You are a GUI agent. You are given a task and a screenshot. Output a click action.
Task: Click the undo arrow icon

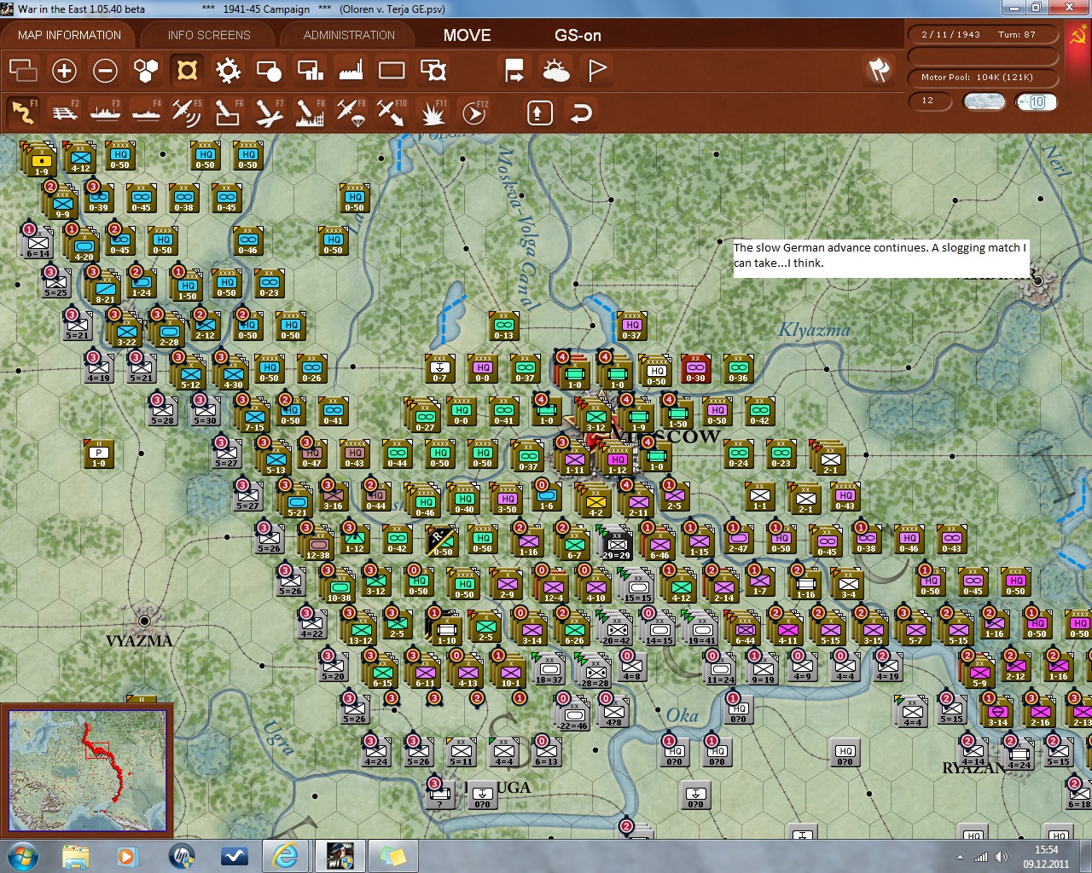pos(581,113)
